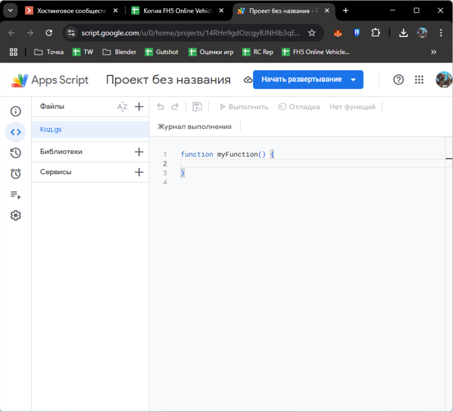
Task: Expand the deployment button dropdown arrow
Action: (x=353, y=79)
